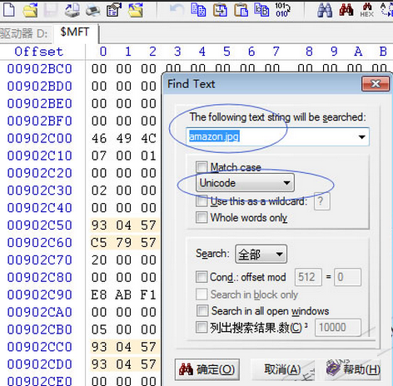Click the red binoculars HEX search icon
The image size is (393, 386).
click(x=367, y=10)
